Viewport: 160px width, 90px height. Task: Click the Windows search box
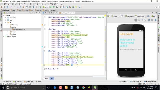(25, 88)
